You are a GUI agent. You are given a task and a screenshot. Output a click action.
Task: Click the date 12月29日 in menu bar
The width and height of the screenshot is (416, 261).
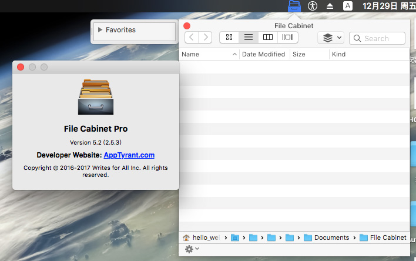(380, 6)
